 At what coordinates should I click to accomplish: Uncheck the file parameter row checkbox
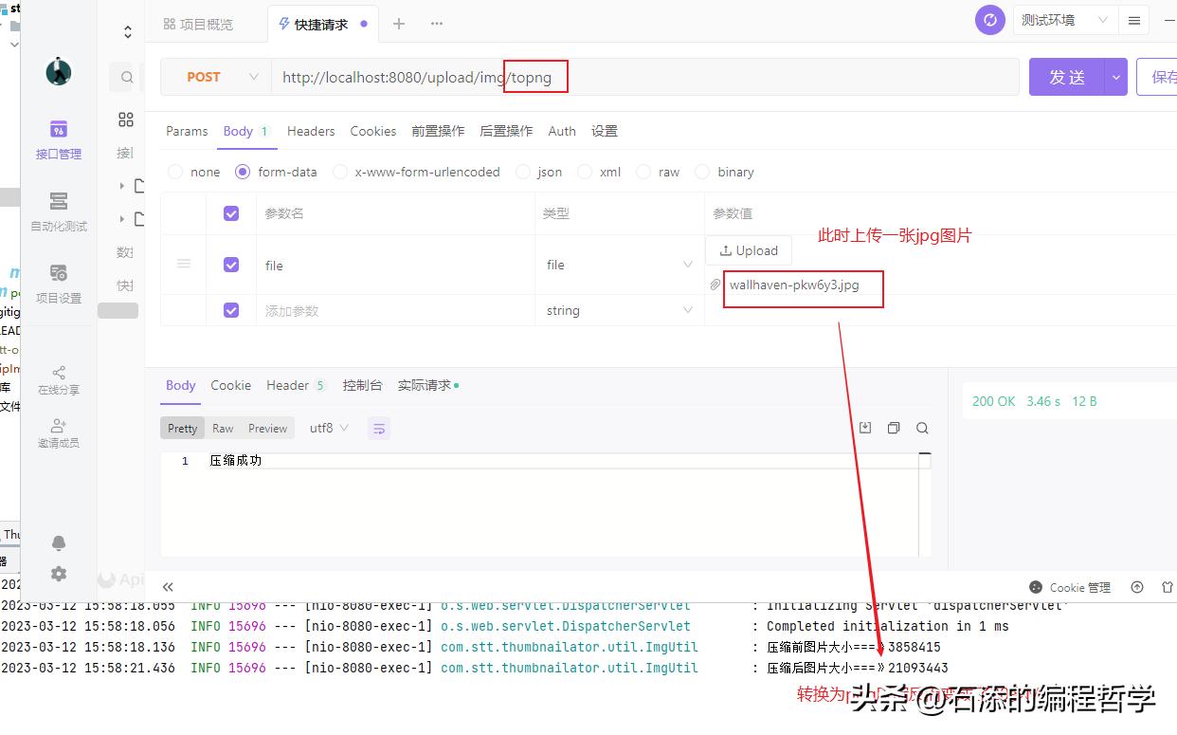[230, 265]
